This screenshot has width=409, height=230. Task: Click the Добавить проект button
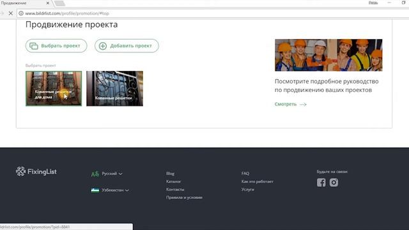click(x=127, y=45)
